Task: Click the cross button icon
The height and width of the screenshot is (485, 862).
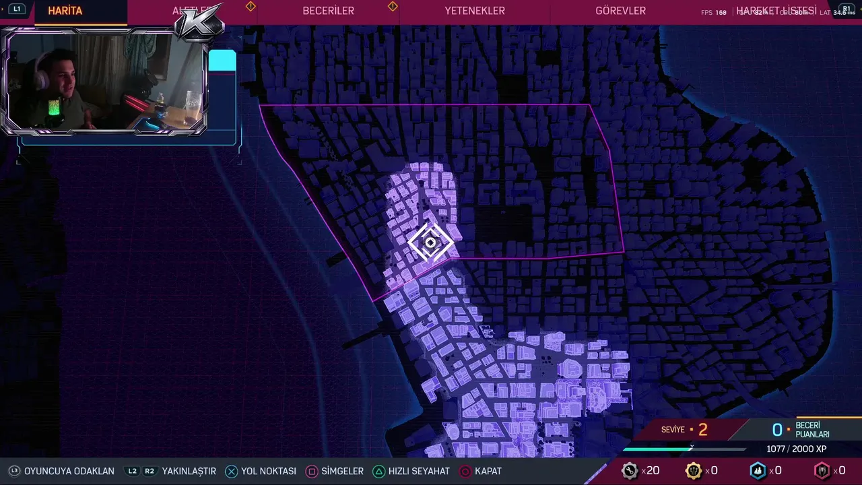Action: tap(231, 472)
